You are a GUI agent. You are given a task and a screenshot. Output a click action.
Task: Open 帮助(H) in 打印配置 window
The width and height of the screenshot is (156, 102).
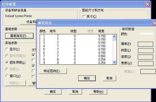tap(98, 91)
